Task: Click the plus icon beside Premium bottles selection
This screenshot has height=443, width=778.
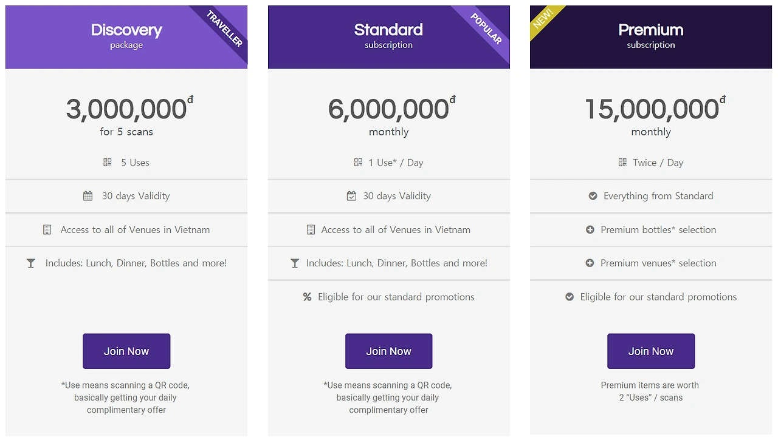Action: [x=590, y=230]
